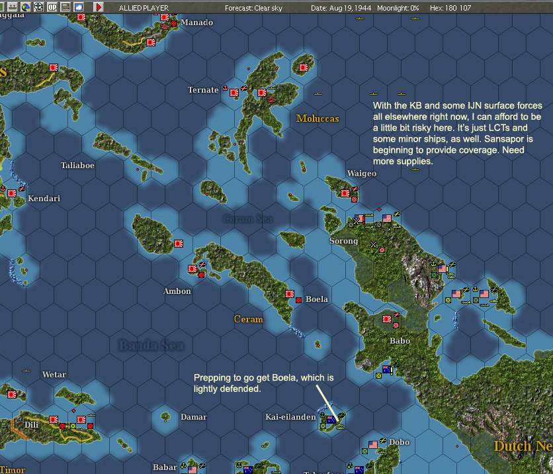Select the US flag at Dobo
This screenshot has height=474, width=553.
[373, 445]
